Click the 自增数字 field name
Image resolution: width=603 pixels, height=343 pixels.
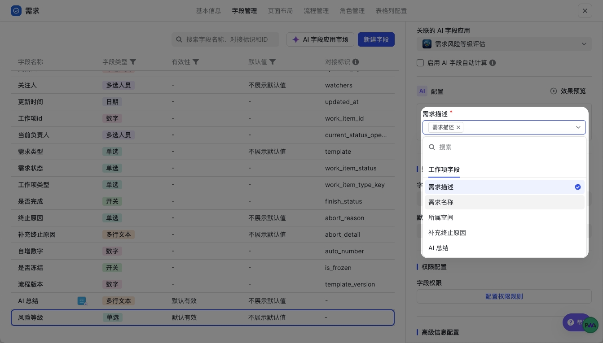(31, 251)
